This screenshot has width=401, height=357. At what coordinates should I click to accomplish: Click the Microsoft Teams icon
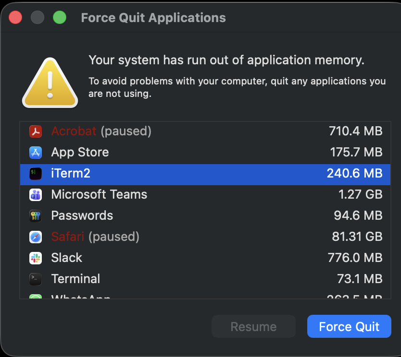point(36,194)
